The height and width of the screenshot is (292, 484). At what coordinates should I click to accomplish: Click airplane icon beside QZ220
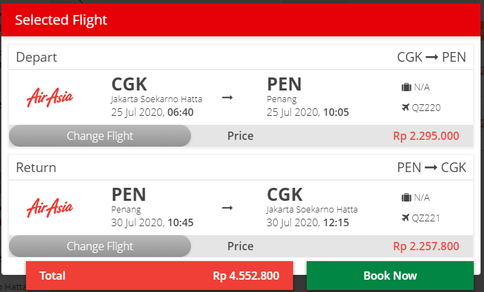point(406,107)
